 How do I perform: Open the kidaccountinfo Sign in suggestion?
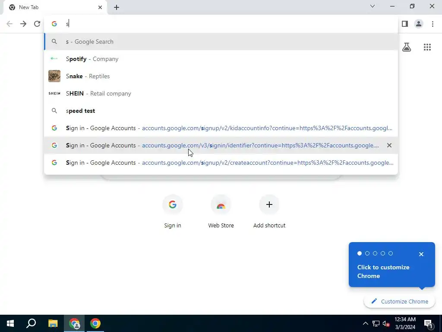click(221, 128)
